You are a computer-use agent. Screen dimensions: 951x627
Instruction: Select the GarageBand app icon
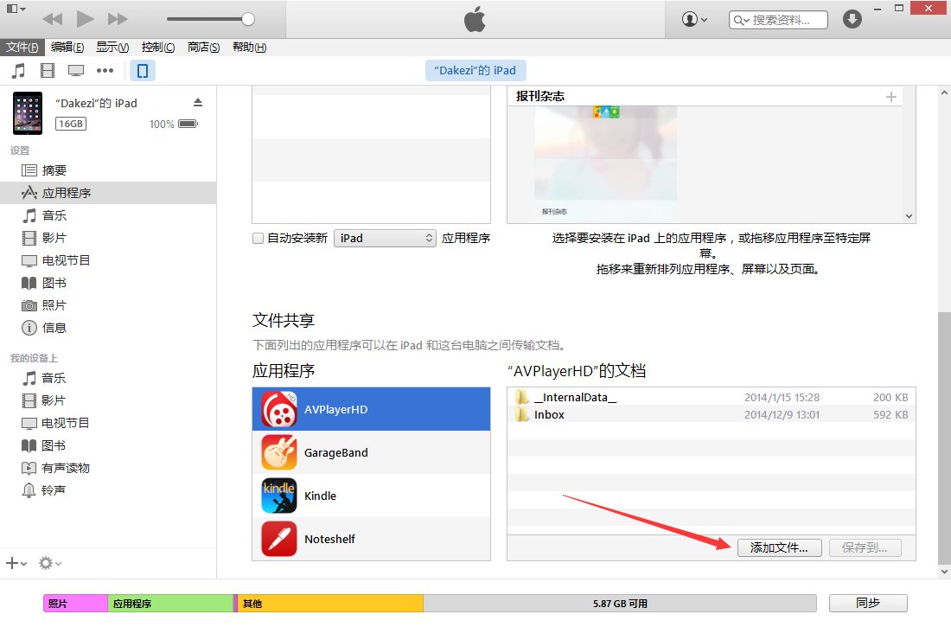tap(279, 452)
